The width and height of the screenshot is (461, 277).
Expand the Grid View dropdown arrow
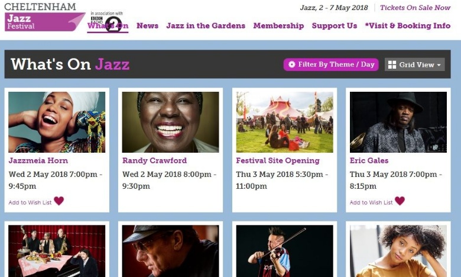[x=439, y=65]
